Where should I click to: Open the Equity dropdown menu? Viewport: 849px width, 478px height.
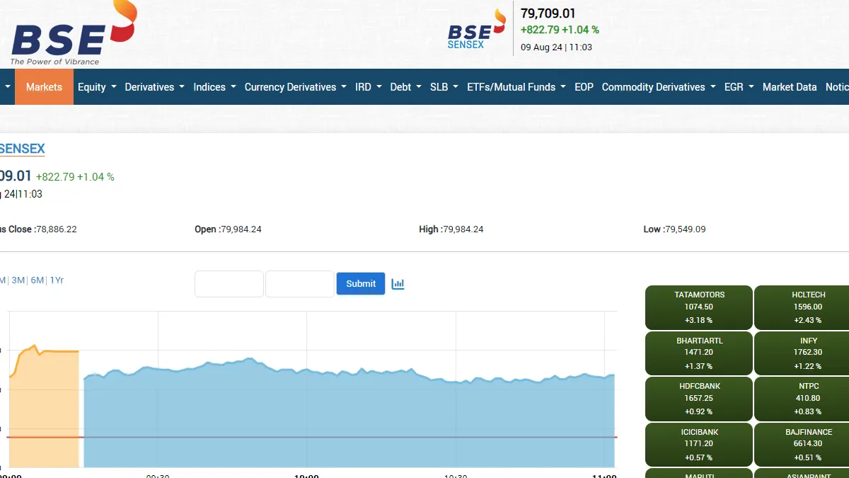click(97, 87)
